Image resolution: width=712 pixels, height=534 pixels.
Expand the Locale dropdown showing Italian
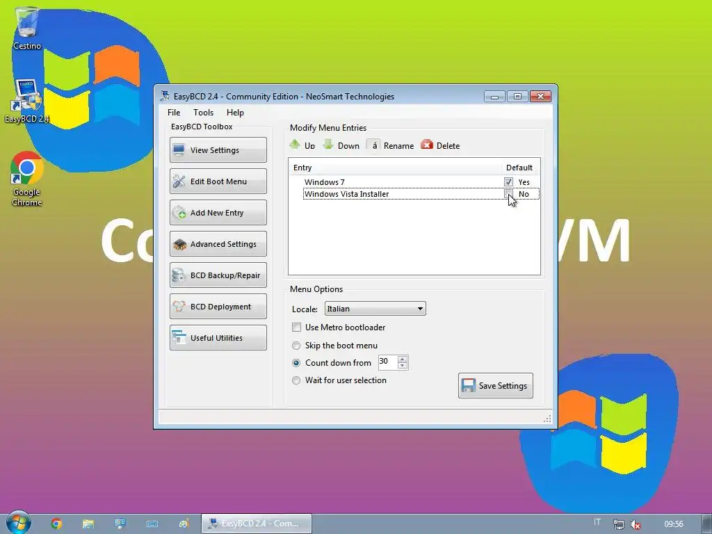(x=375, y=309)
